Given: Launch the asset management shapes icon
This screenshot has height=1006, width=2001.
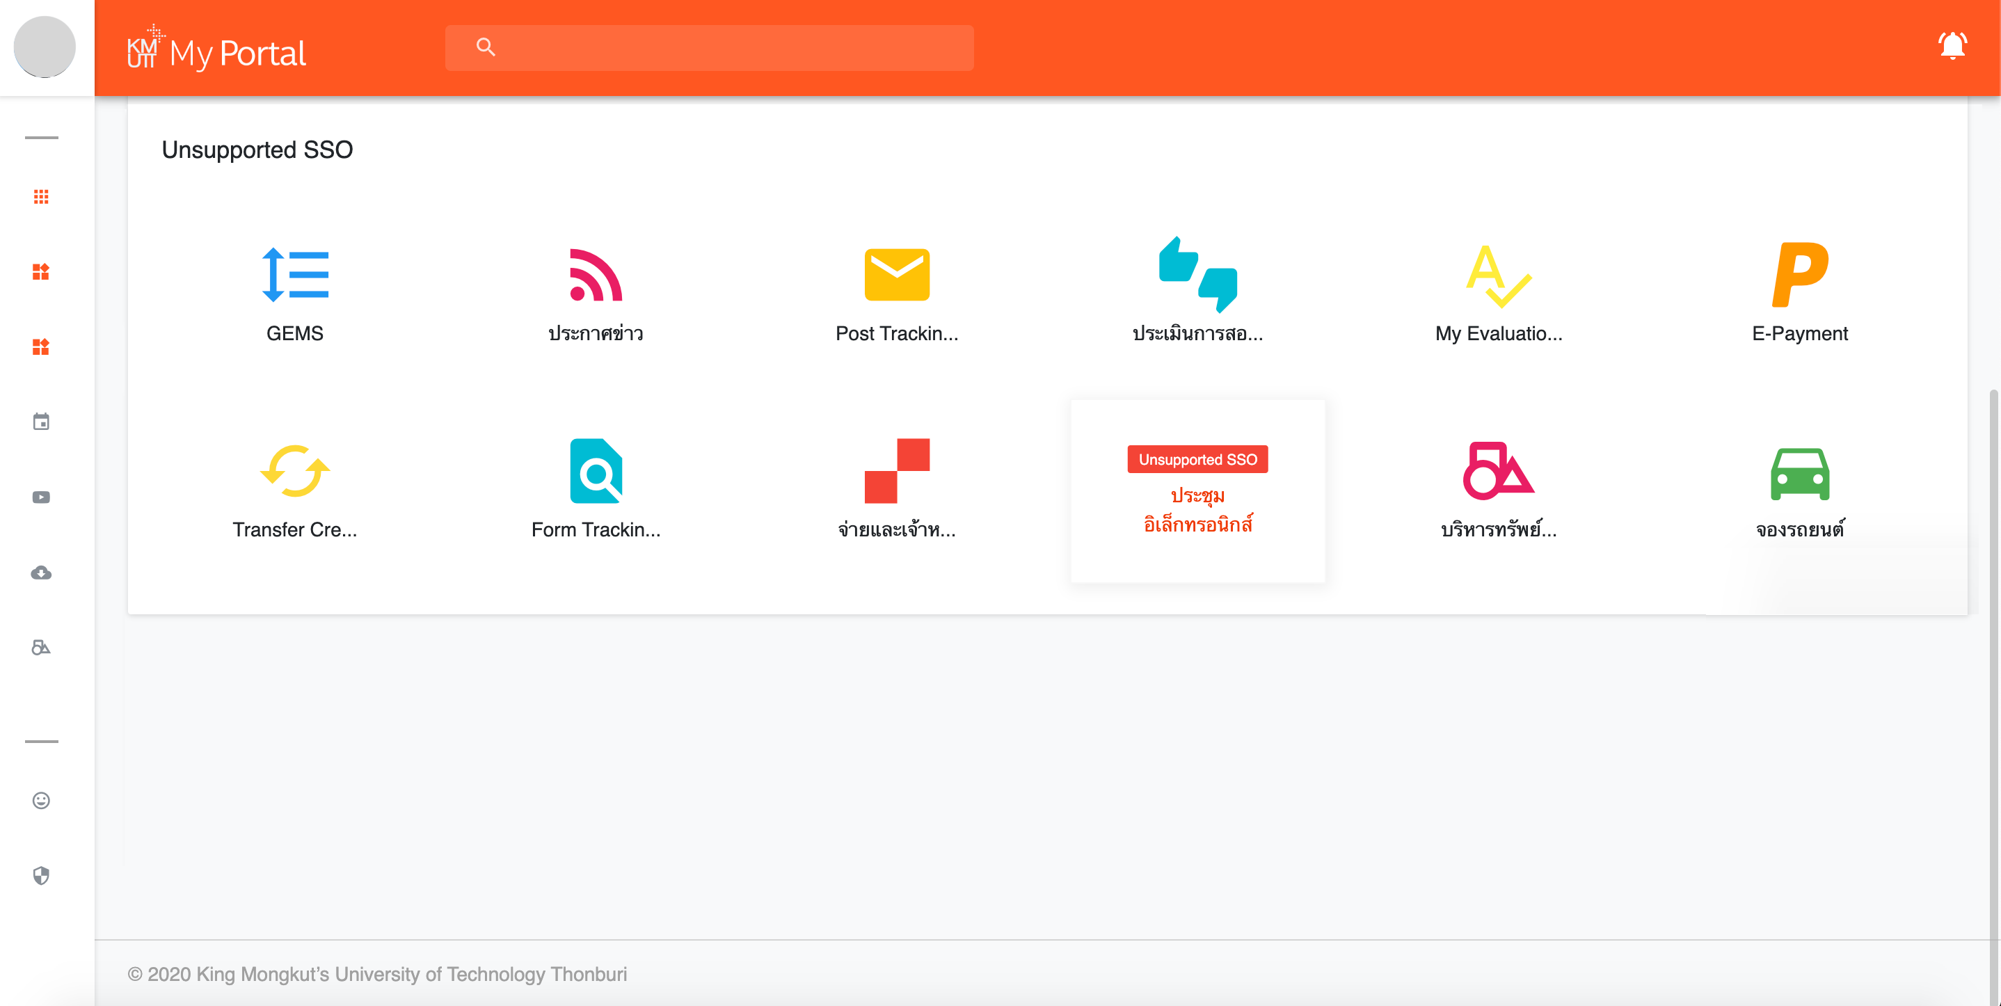Looking at the screenshot, I should coord(1498,471).
